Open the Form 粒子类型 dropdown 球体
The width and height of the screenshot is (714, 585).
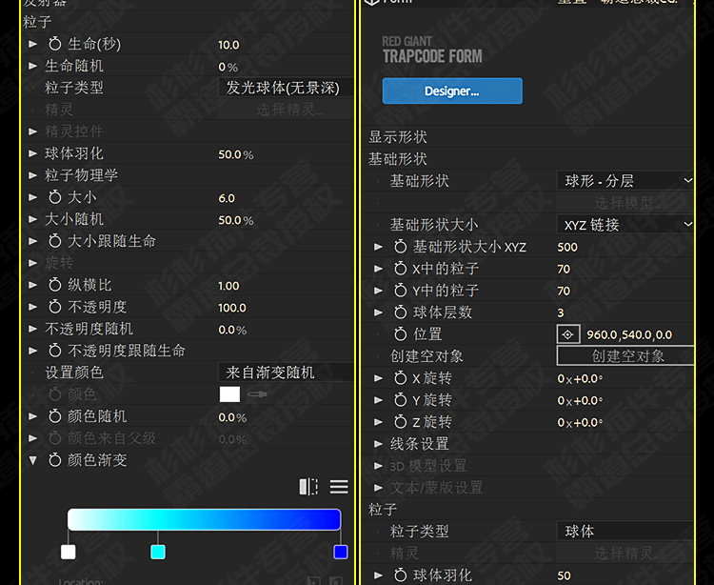coord(625,532)
